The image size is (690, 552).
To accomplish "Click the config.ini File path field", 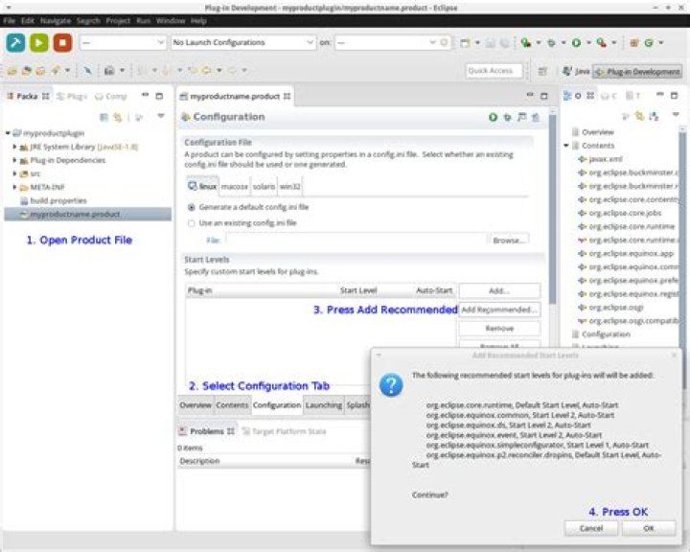I will point(356,240).
